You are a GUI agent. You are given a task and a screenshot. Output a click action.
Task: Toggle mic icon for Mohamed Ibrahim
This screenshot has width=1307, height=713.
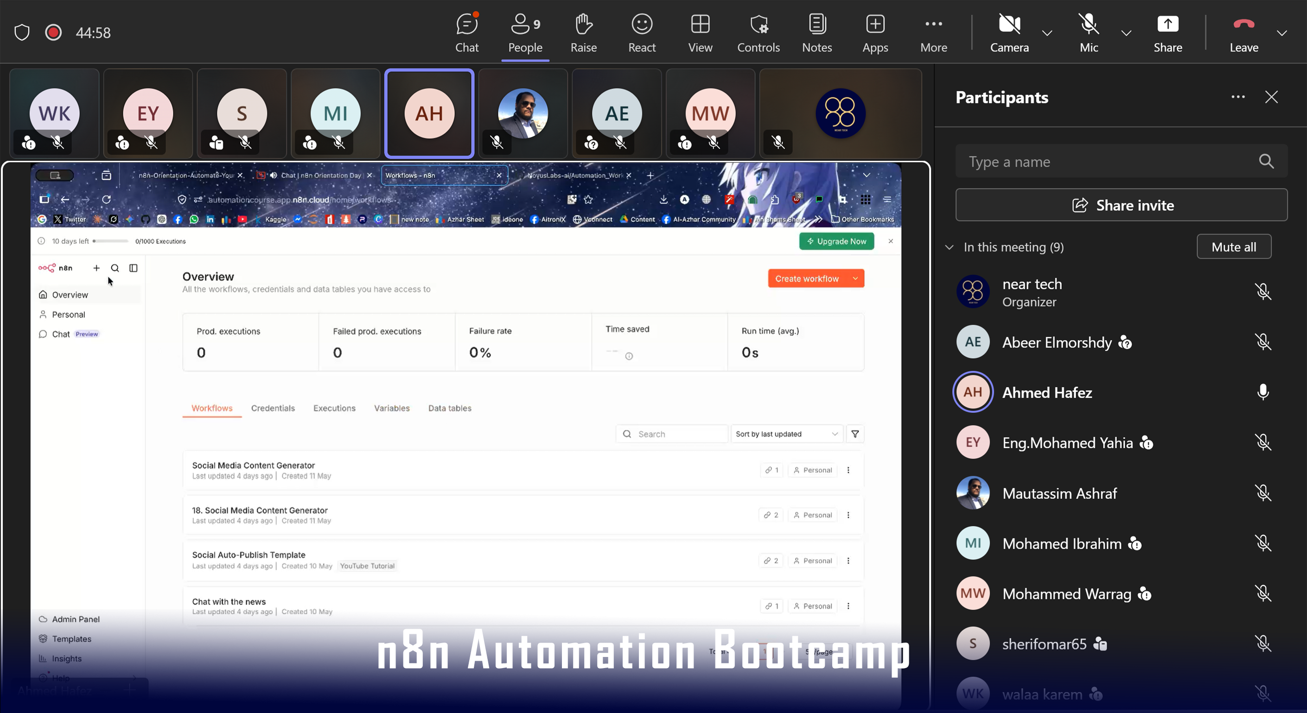pos(1263,543)
